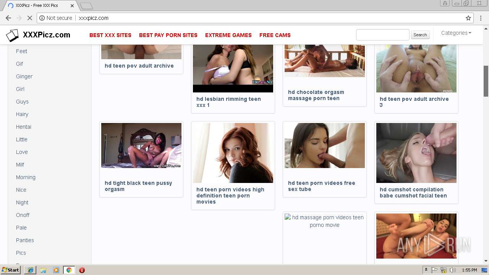
Task: Open FREE CAMS nav link
Action: click(275, 35)
